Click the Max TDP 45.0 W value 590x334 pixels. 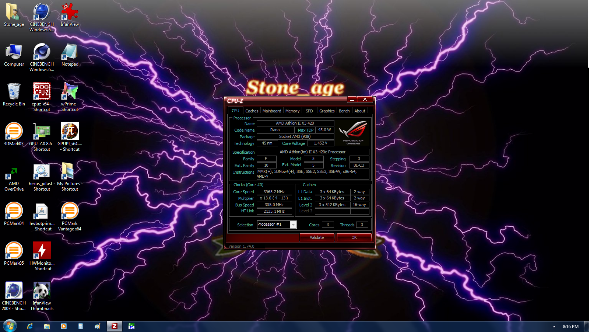pos(324,130)
